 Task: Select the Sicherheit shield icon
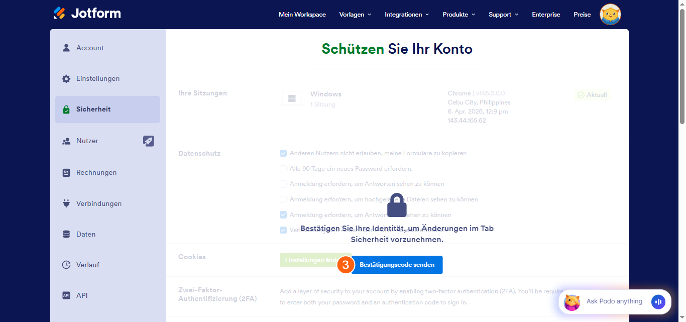click(66, 109)
